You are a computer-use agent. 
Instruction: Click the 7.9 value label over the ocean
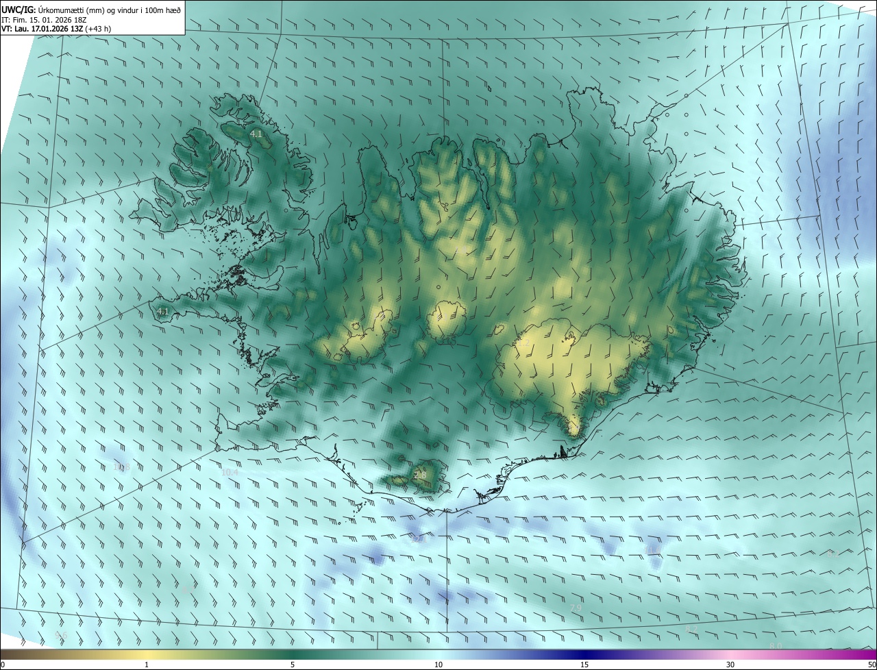[x=576, y=608]
